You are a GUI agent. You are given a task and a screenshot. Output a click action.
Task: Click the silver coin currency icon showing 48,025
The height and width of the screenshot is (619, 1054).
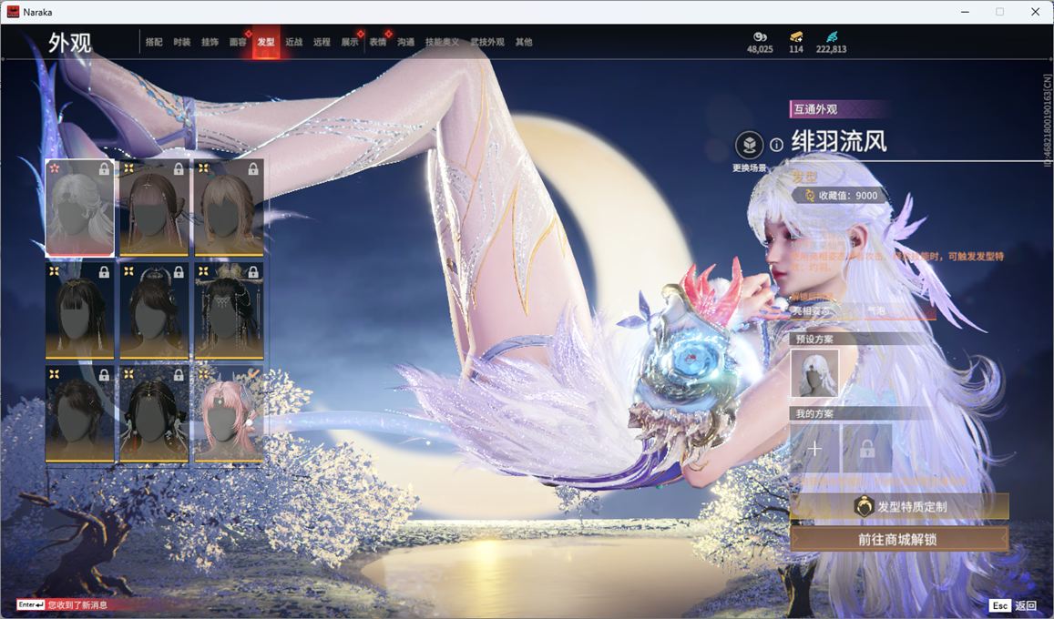(x=760, y=36)
